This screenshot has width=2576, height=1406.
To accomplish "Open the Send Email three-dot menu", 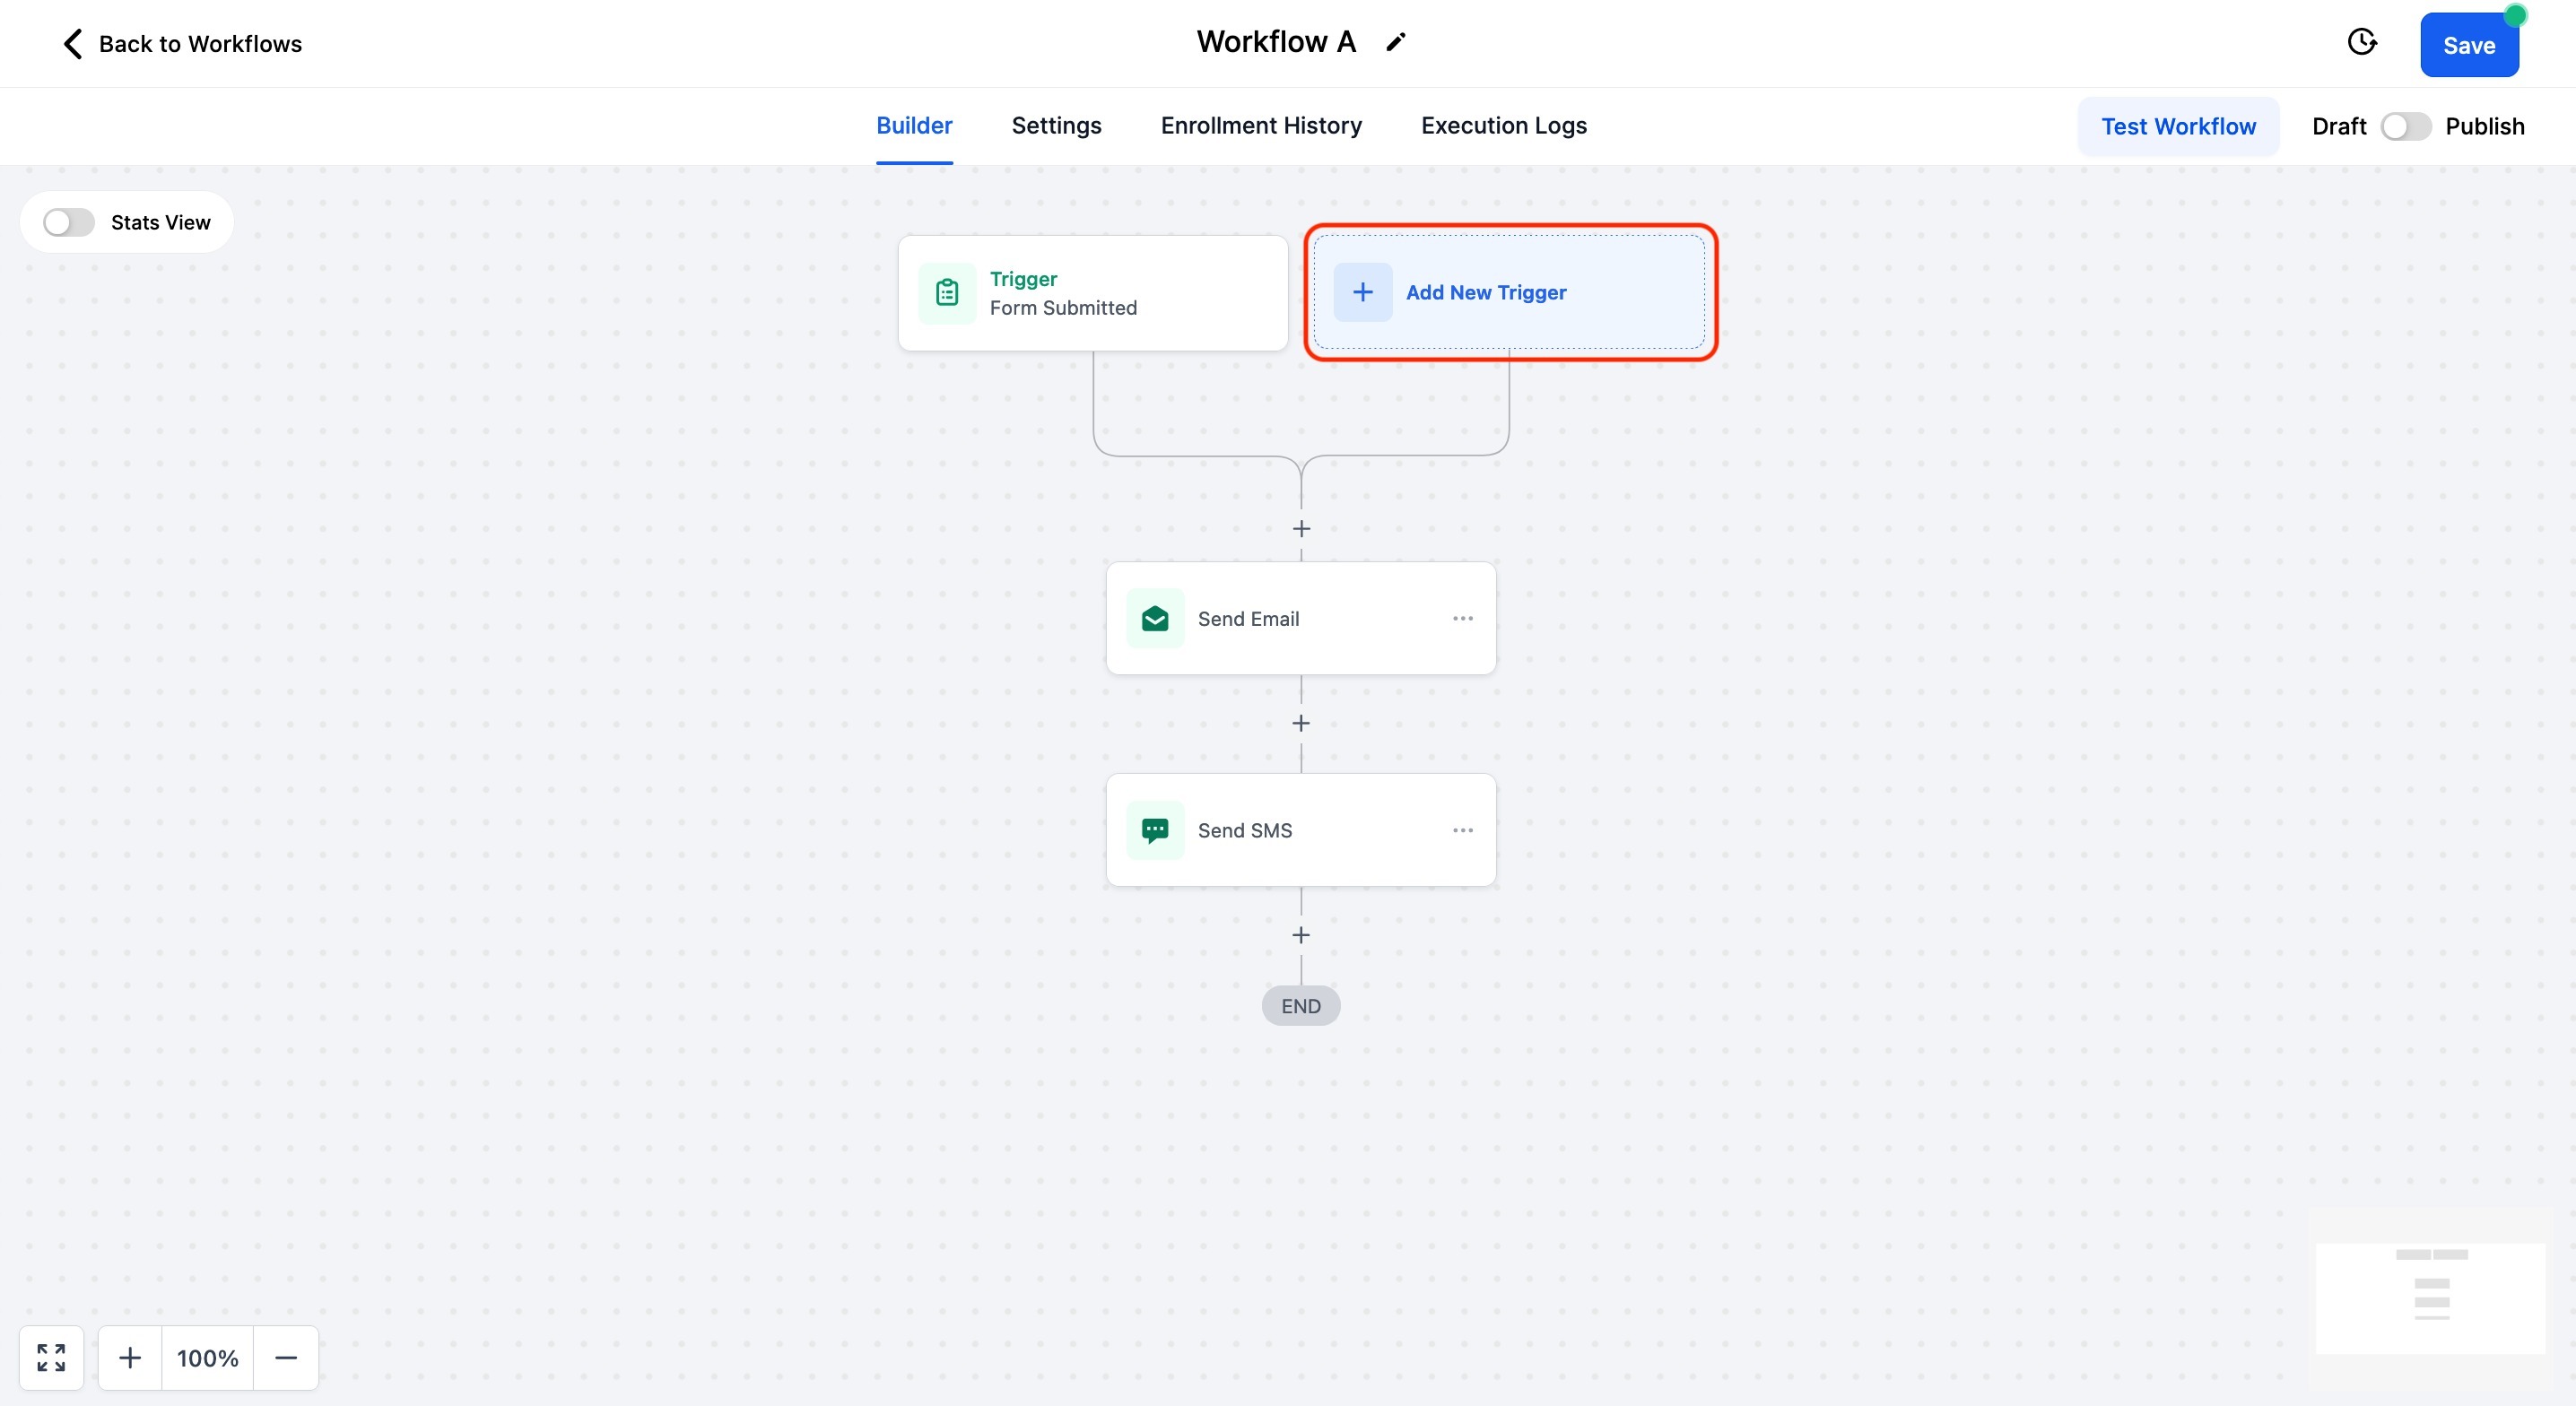I will pyautogui.click(x=1462, y=619).
